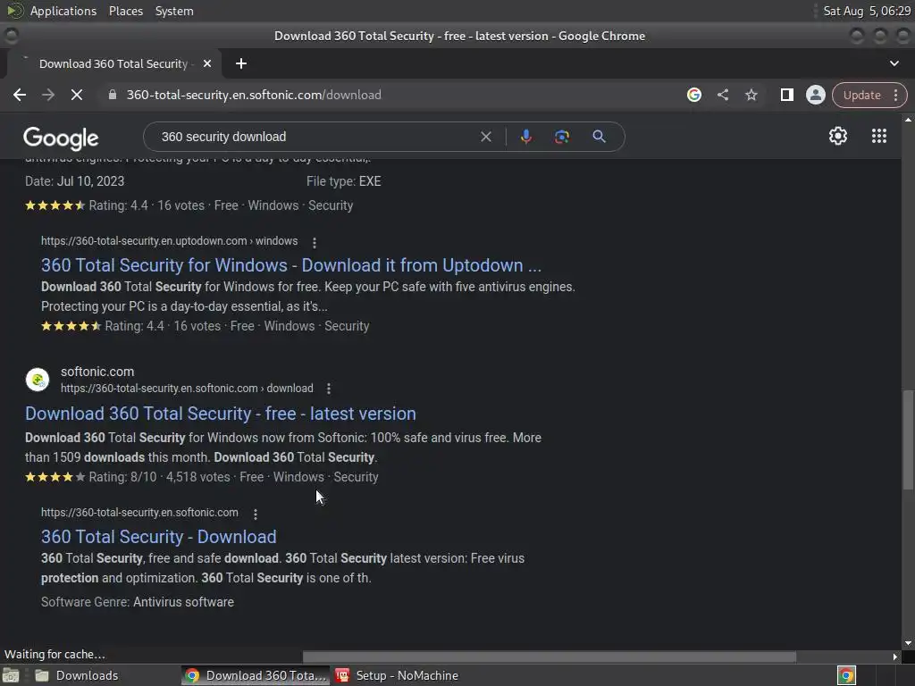Open the Chrome profile avatar
915x686 pixels.
(x=815, y=95)
